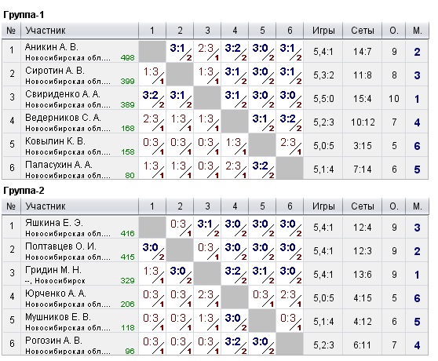
Task: Click Паласухин's 3:2 score against Ковылин
Action: [x=261, y=166]
